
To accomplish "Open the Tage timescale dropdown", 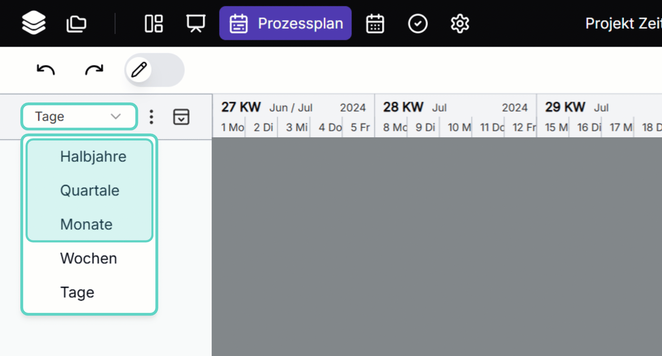I will tap(79, 117).
